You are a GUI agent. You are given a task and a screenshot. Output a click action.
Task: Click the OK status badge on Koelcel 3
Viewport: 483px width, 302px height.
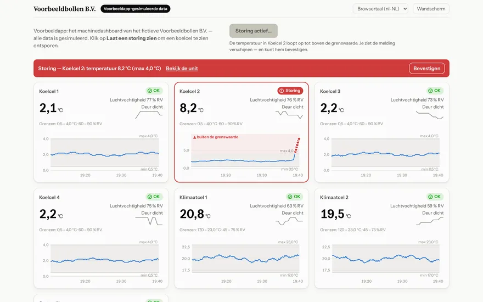[x=435, y=91]
